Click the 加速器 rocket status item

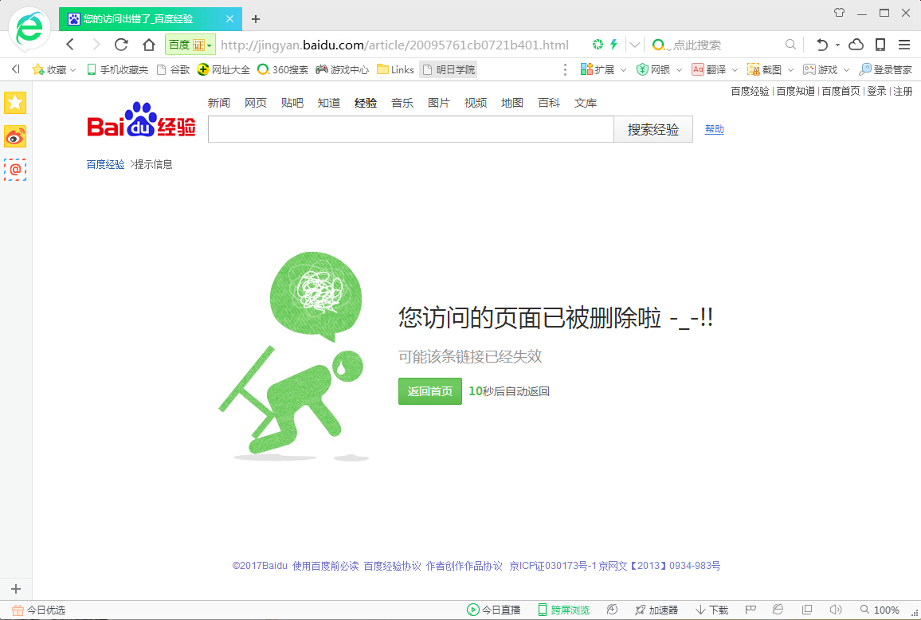pyautogui.click(x=656, y=610)
